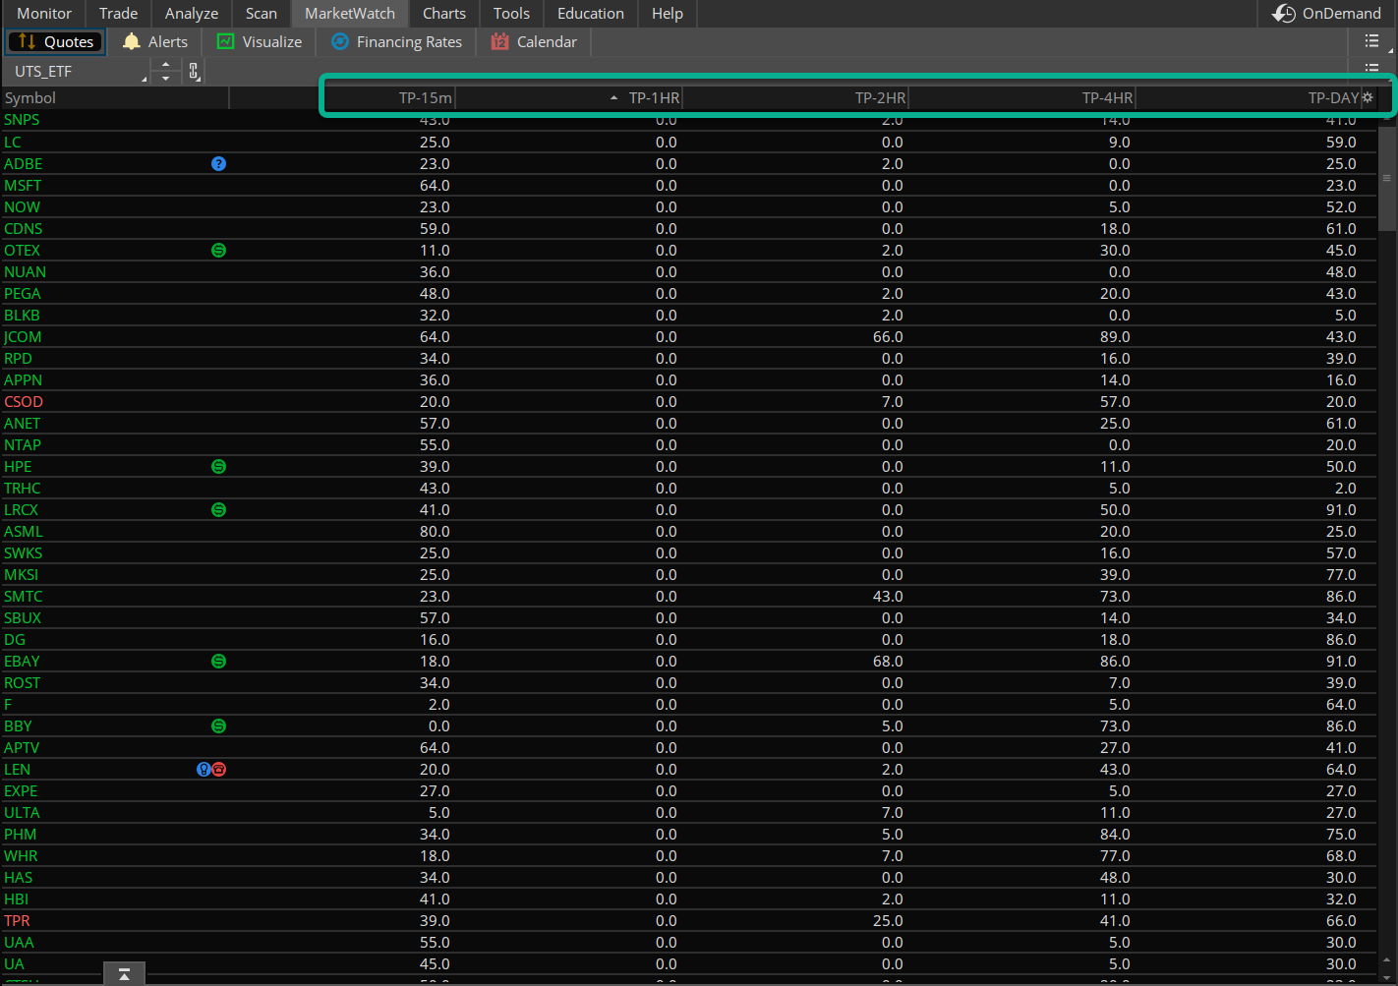The width and height of the screenshot is (1398, 986).
Task: Click the green icon in the BBY row
Action: pos(218,726)
